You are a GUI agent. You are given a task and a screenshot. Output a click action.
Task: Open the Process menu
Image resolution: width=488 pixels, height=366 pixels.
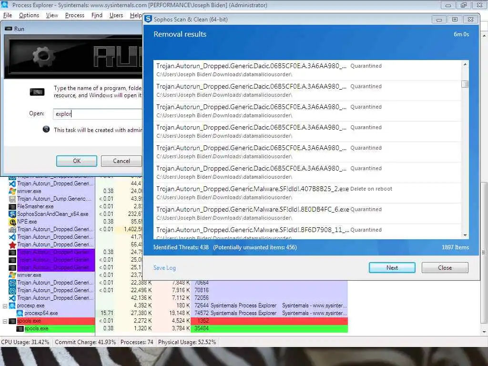[75, 15]
